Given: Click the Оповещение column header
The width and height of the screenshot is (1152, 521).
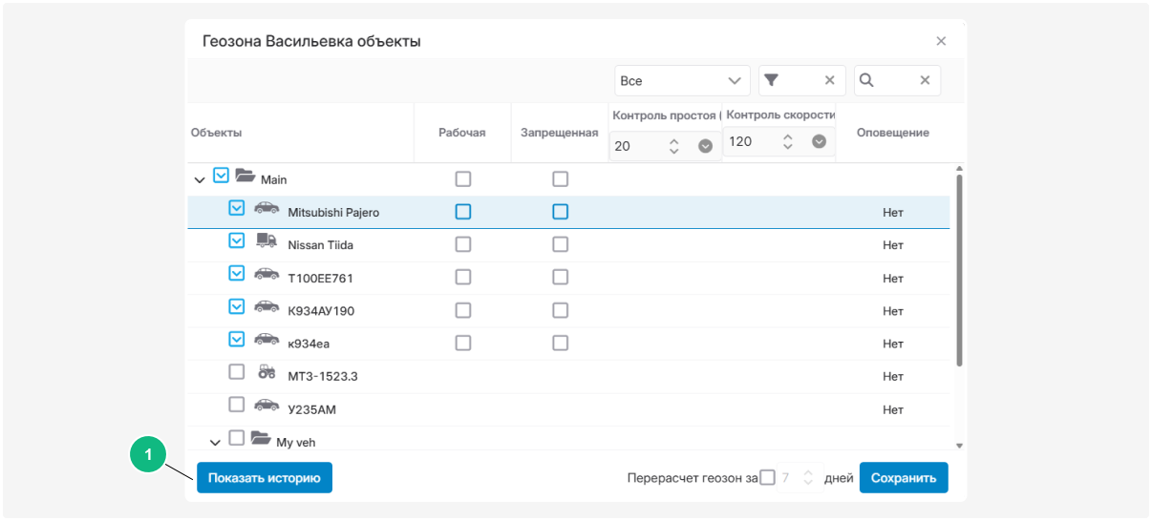Looking at the screenshot, I should [892, 133].
